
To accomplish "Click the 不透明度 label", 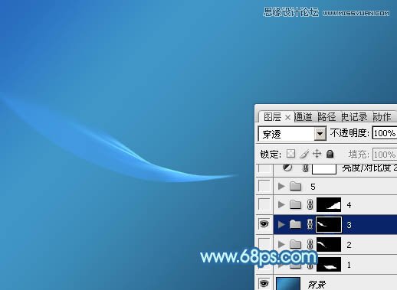I will pyautogui.click(x=349, y=133).
